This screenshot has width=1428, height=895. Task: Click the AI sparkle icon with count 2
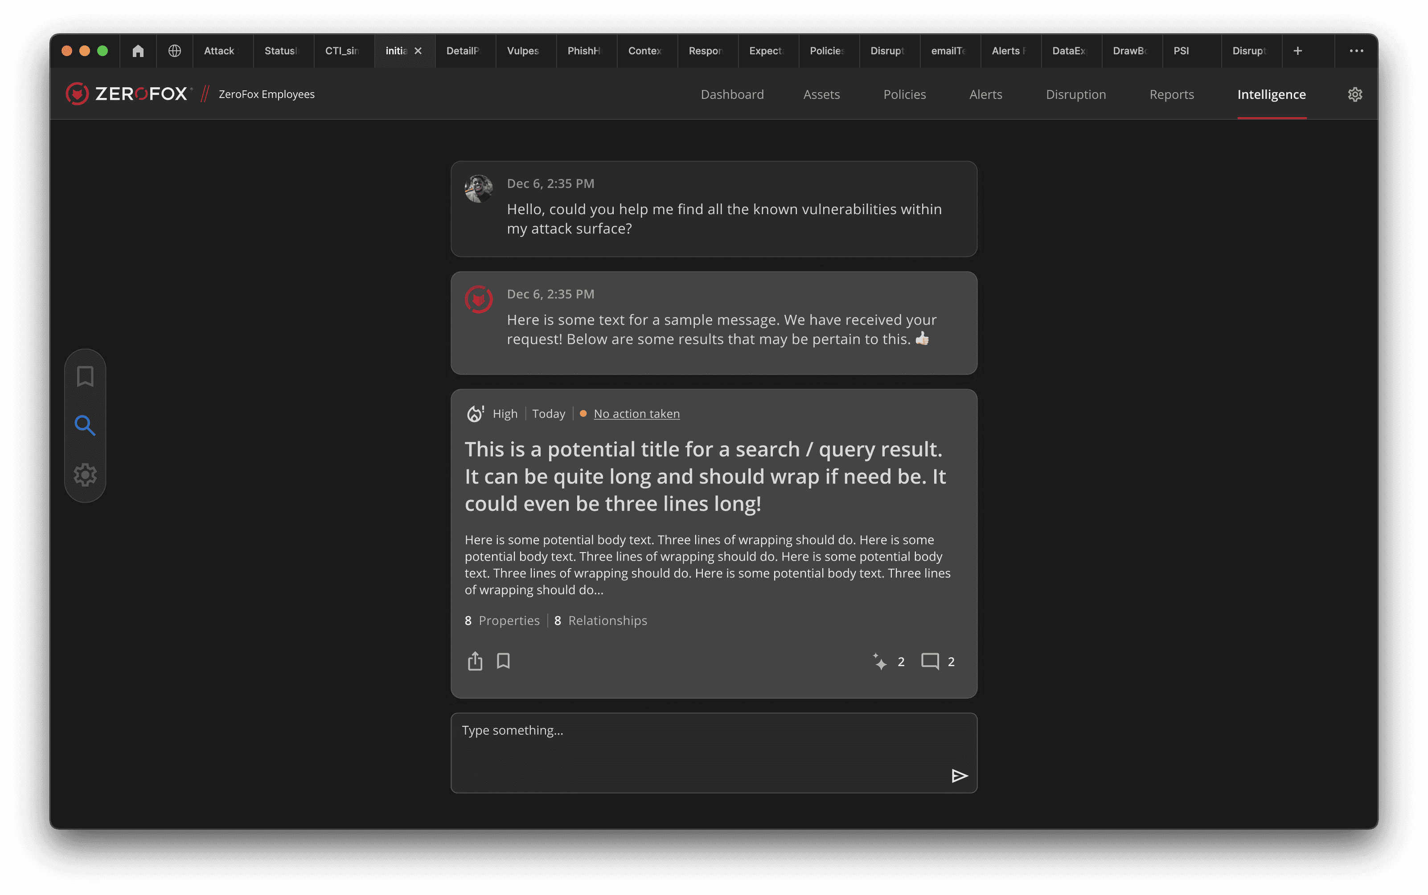tap(880, 661)
